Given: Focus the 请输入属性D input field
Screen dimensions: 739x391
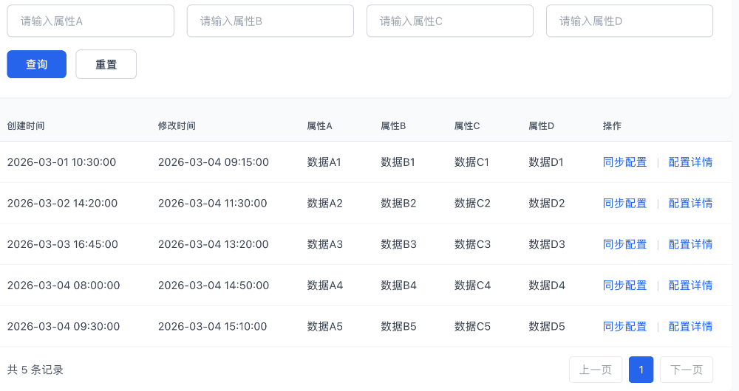Looking at the screenshot, I should click(x=630, y=21).
